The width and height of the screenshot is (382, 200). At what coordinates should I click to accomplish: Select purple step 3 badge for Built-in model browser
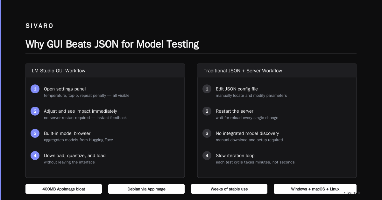35,133
